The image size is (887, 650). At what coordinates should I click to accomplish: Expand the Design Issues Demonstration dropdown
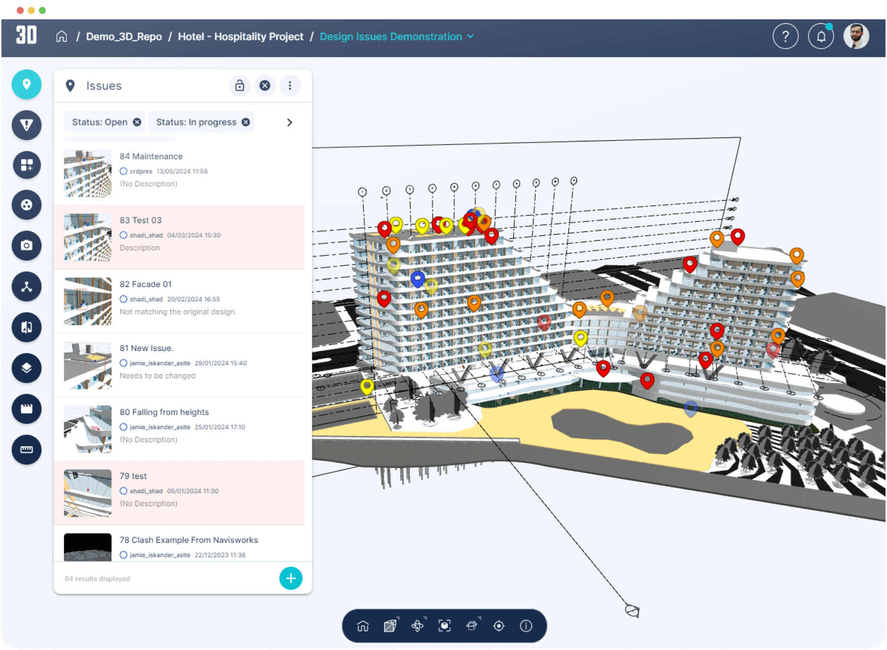coord(471,36)
